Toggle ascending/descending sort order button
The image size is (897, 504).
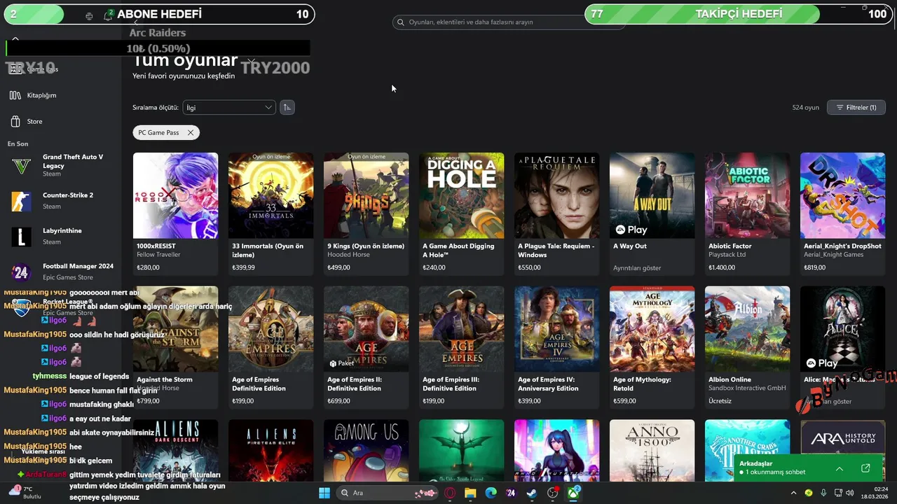pos(287,107)
